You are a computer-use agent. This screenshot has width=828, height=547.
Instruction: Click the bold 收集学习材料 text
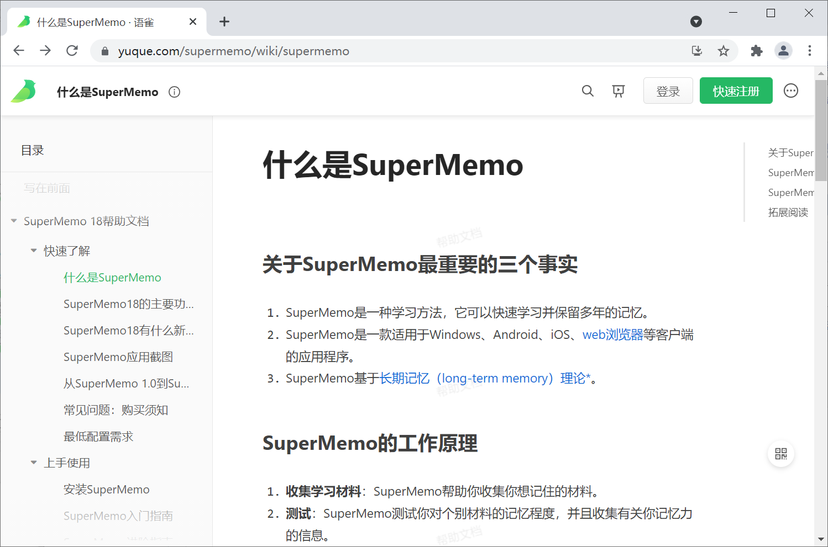tap(323, 491)
